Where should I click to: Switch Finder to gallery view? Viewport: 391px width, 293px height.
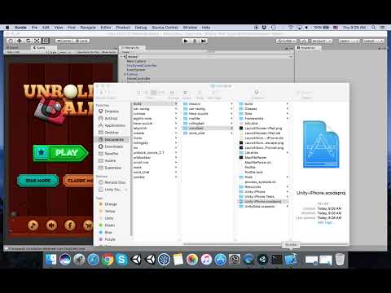tap(161, 93)
